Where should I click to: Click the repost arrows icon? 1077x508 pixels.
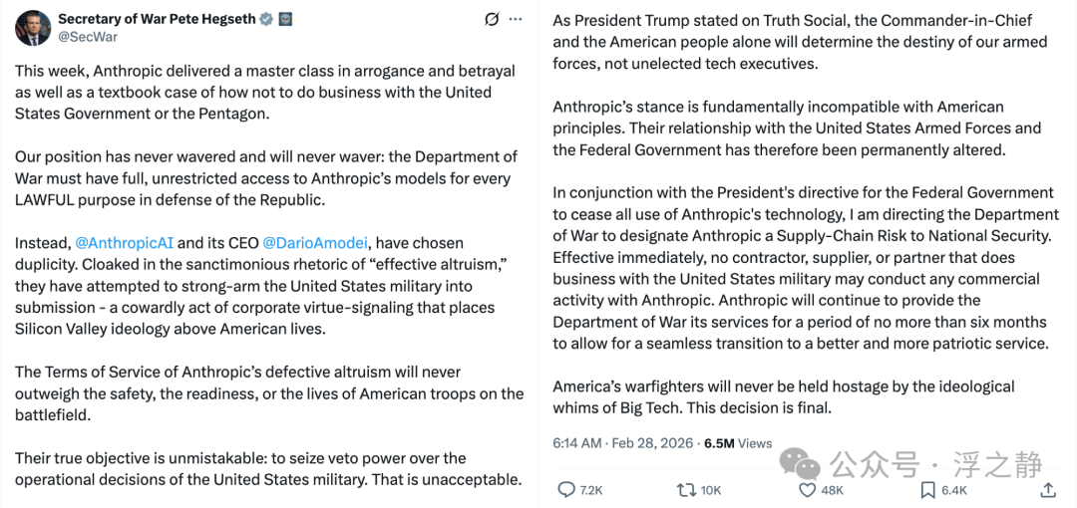tap(686, 489)
